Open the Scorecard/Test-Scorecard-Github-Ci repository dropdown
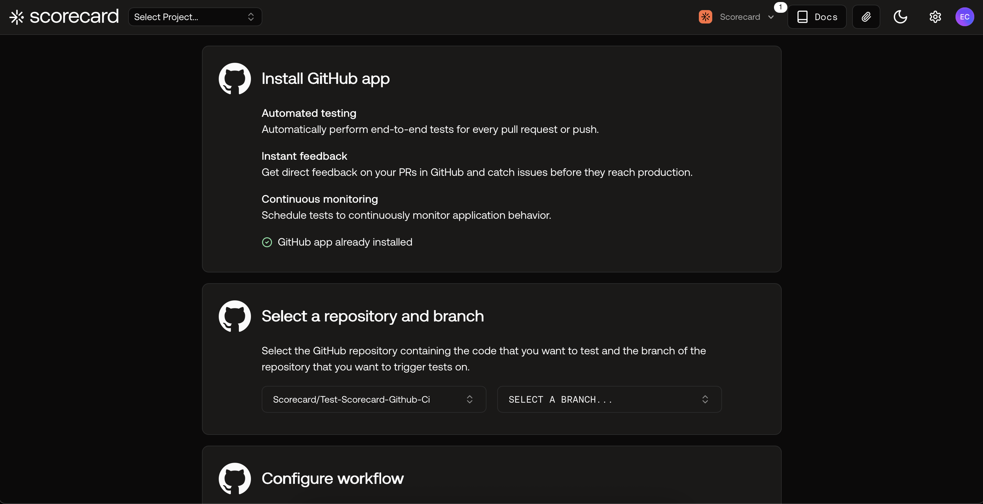Viewport: 983px width, 504px height. coord(374,399)
